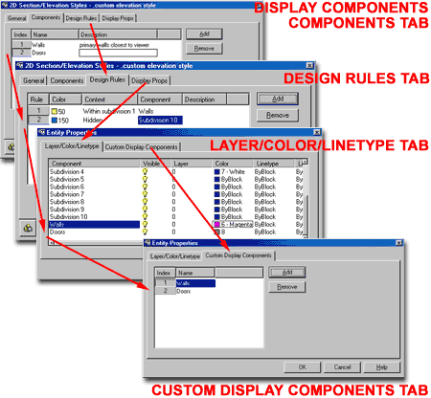
Task: Click the 7 - White color swatch for Subdivision 4
Action: (217, 172)
